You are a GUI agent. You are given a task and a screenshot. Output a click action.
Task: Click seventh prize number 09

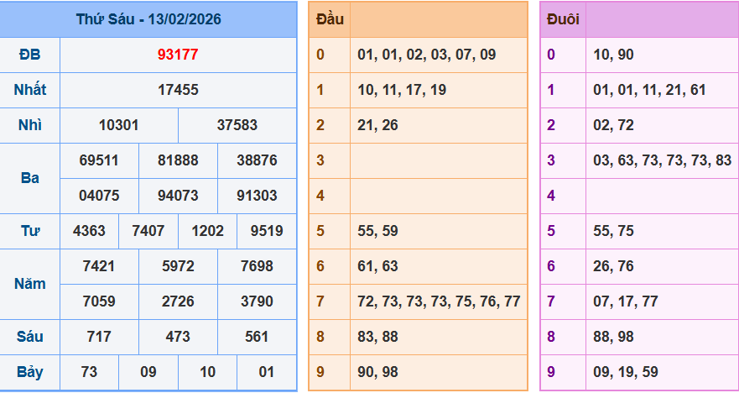(148, 372)
